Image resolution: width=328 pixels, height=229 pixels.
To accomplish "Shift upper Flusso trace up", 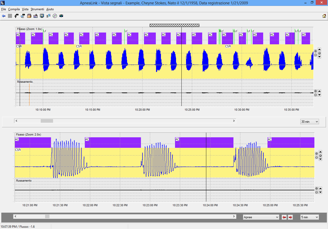I will pos(319,49).
